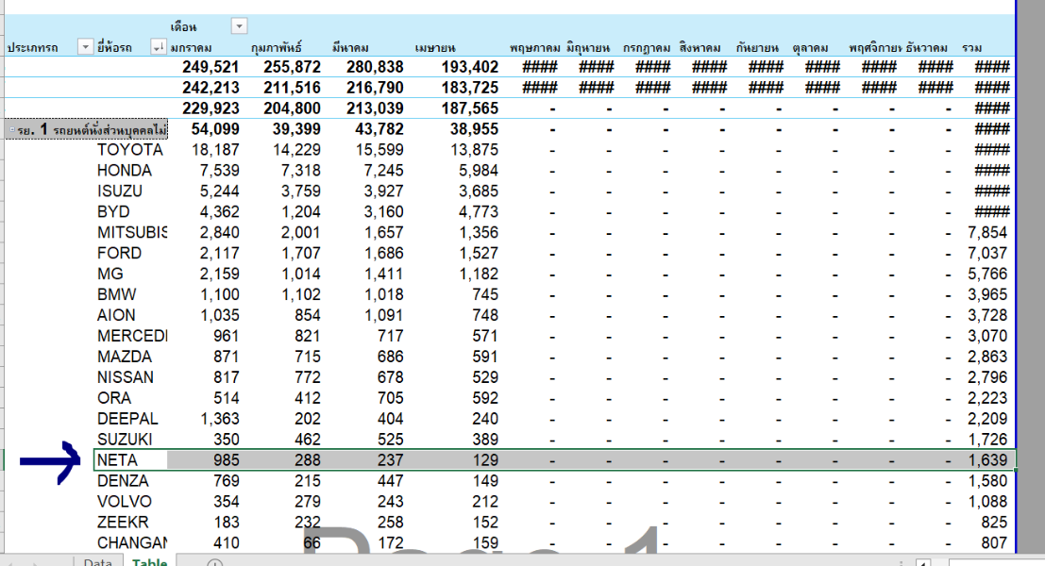Open the ประเภทรถ filter dropdown
1045x566 pixels.
[85, 46]
